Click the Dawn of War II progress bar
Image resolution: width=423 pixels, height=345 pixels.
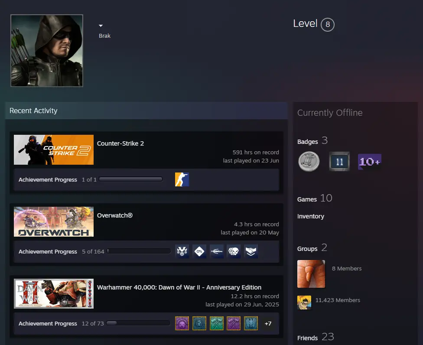click(138, 323)
